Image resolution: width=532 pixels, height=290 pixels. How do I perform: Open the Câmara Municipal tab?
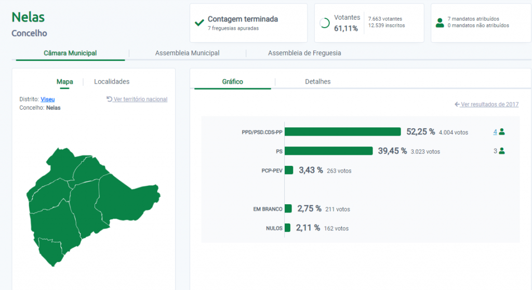click(x=70, y=53)
